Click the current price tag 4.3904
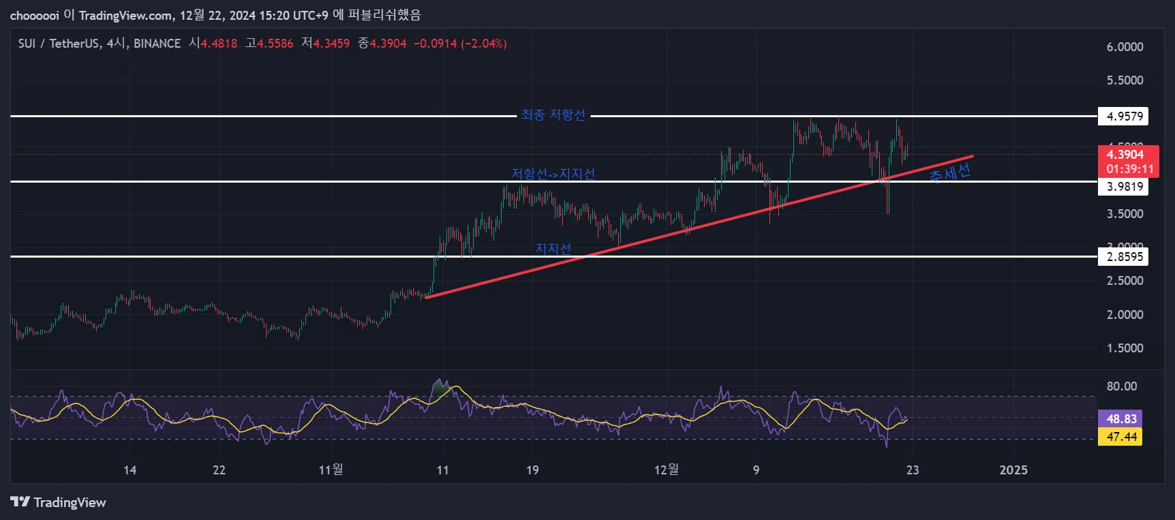This screenshot has height=520, width=1175. 1129,162
